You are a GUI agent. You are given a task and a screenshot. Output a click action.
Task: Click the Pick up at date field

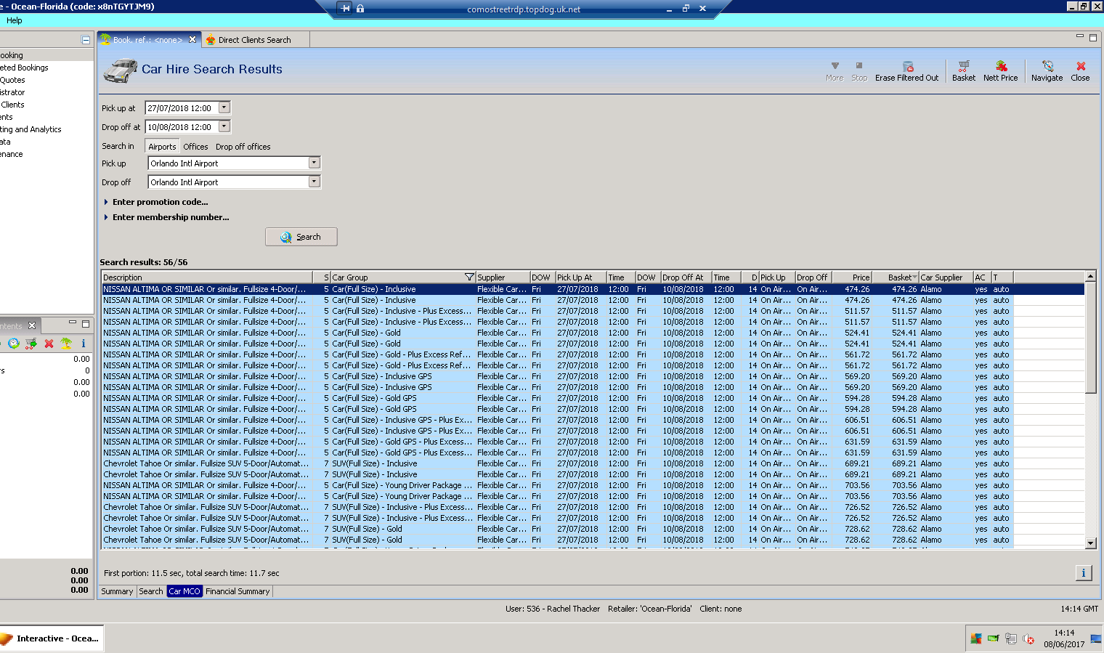click(182, 108)
